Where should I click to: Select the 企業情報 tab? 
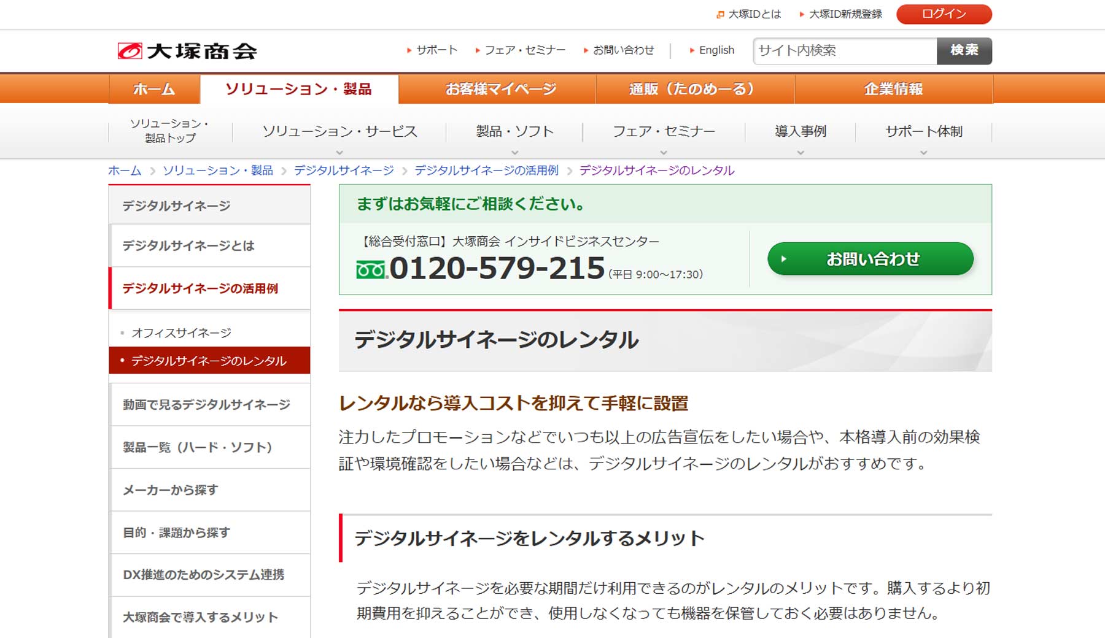pyautogui.click(x=894, y=89)
